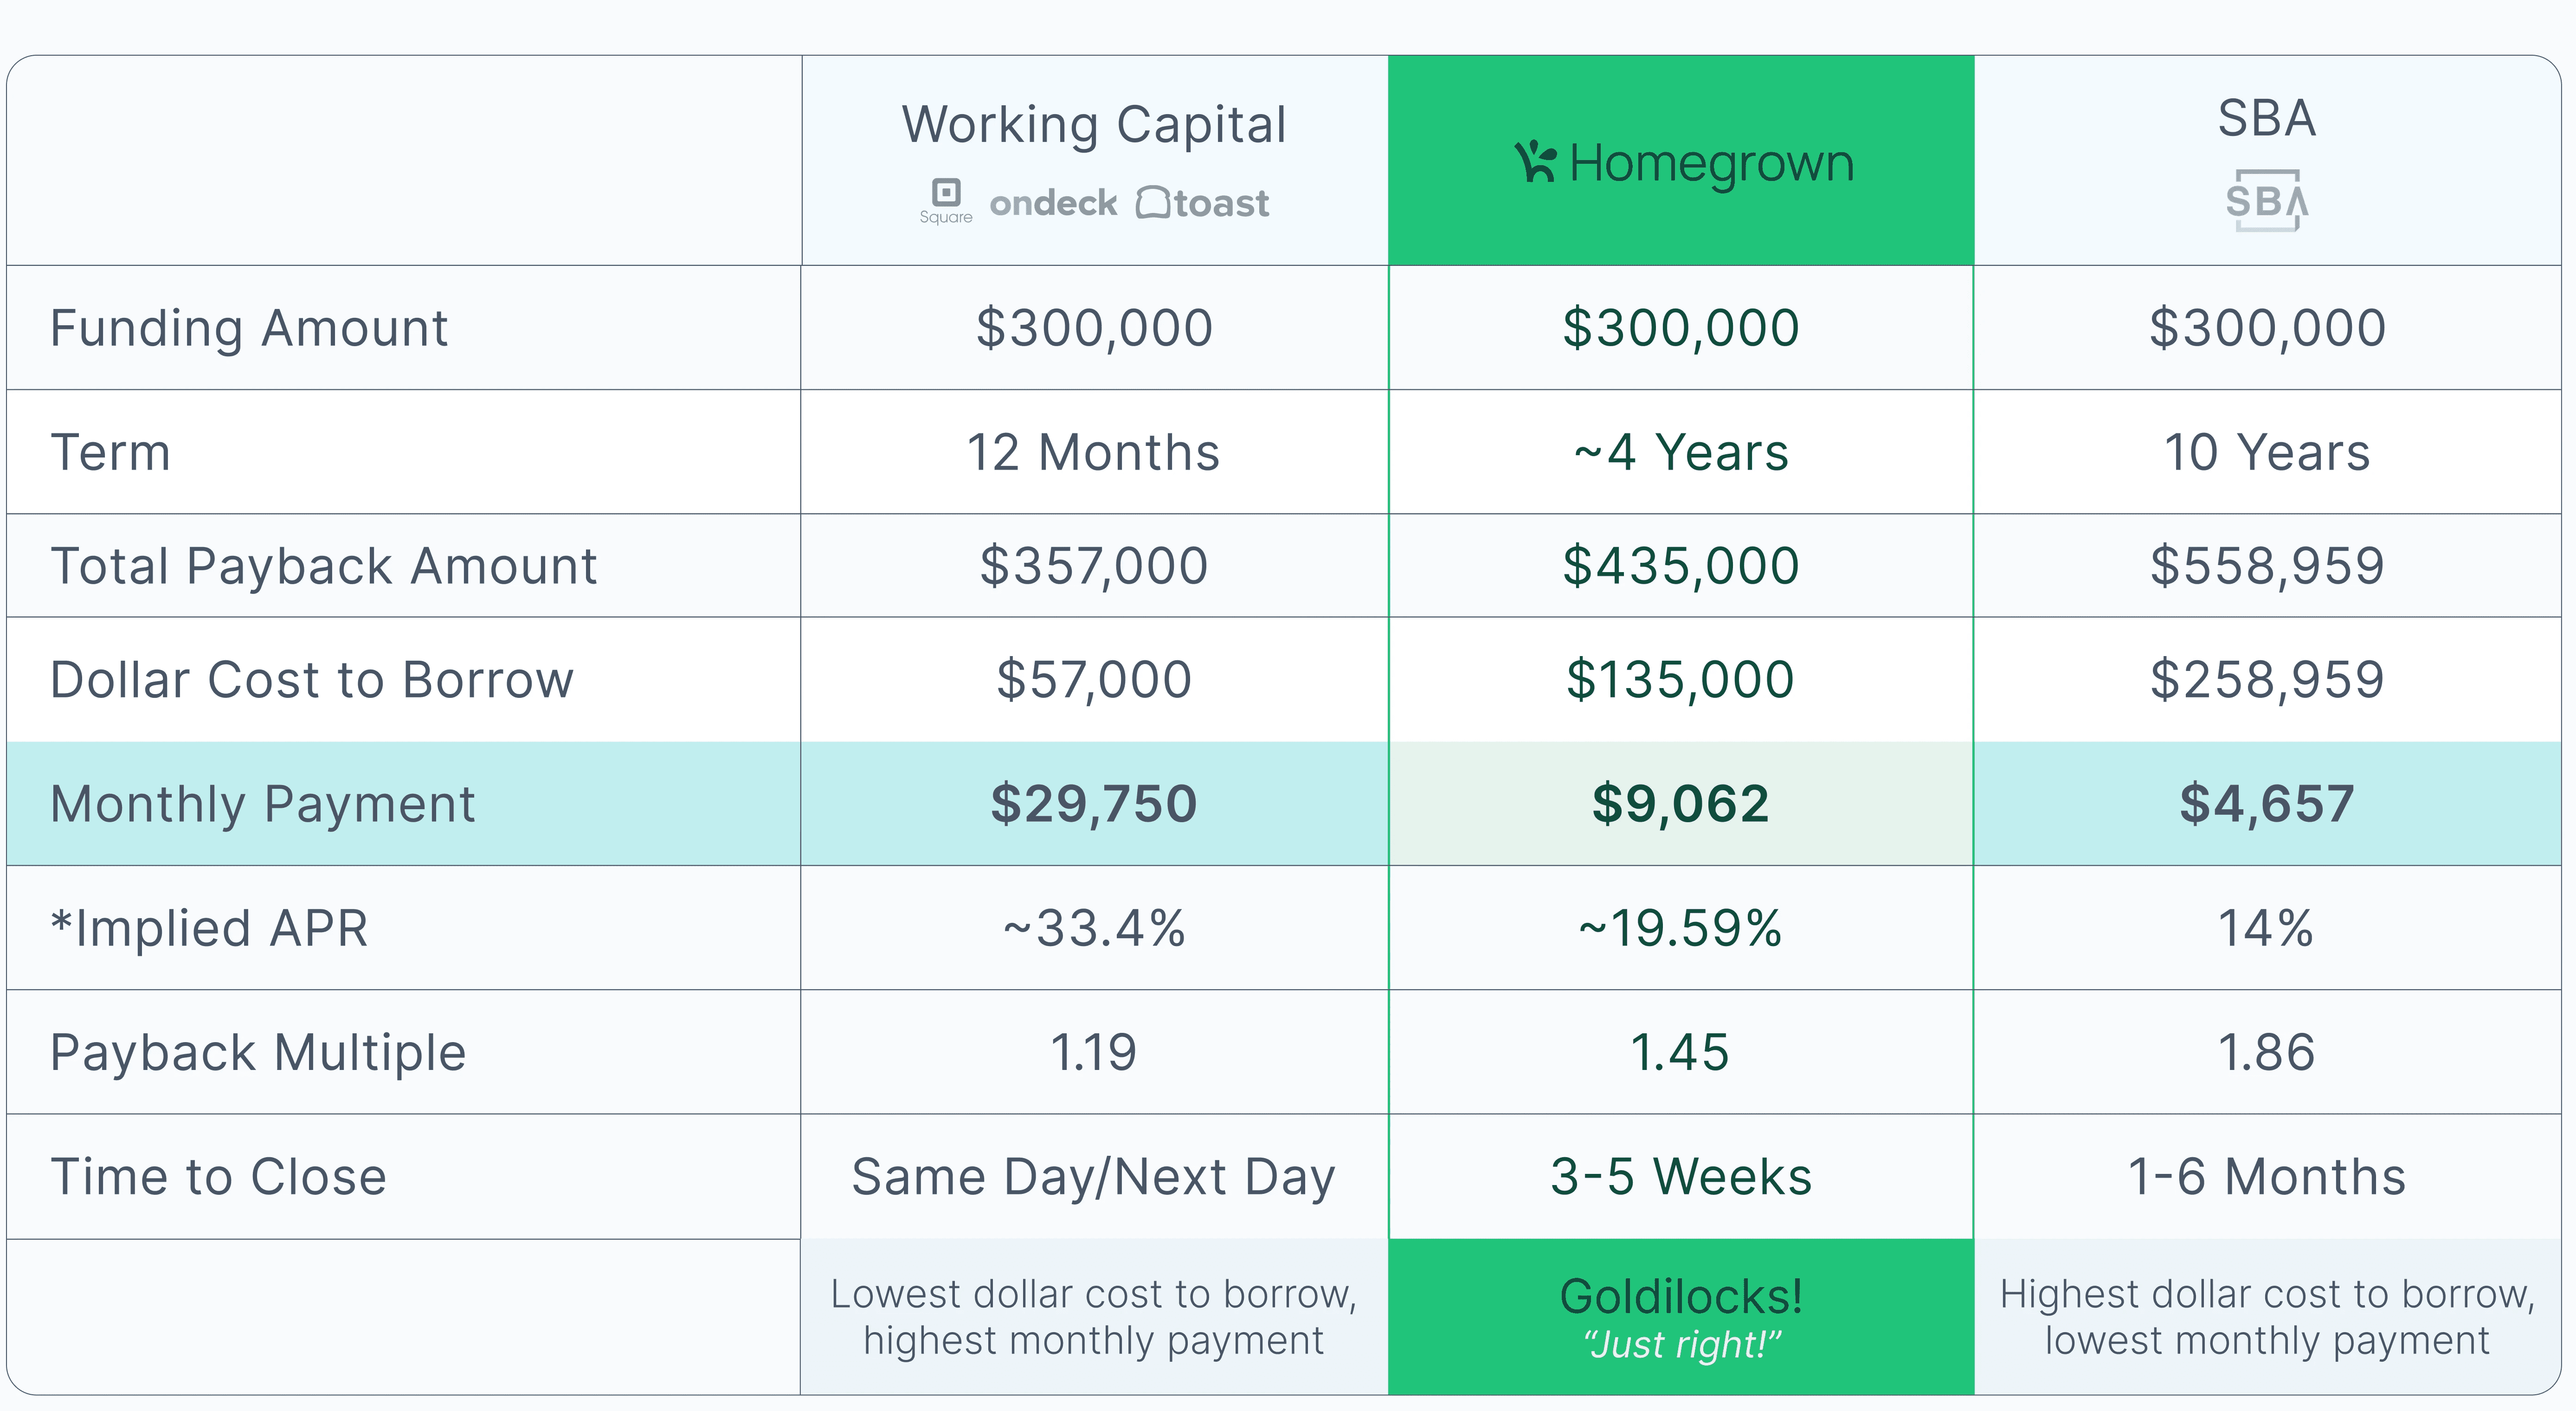
Task: Click the Goldilocks! "Just right!" footer cell
Action: pos(1681,1317)
